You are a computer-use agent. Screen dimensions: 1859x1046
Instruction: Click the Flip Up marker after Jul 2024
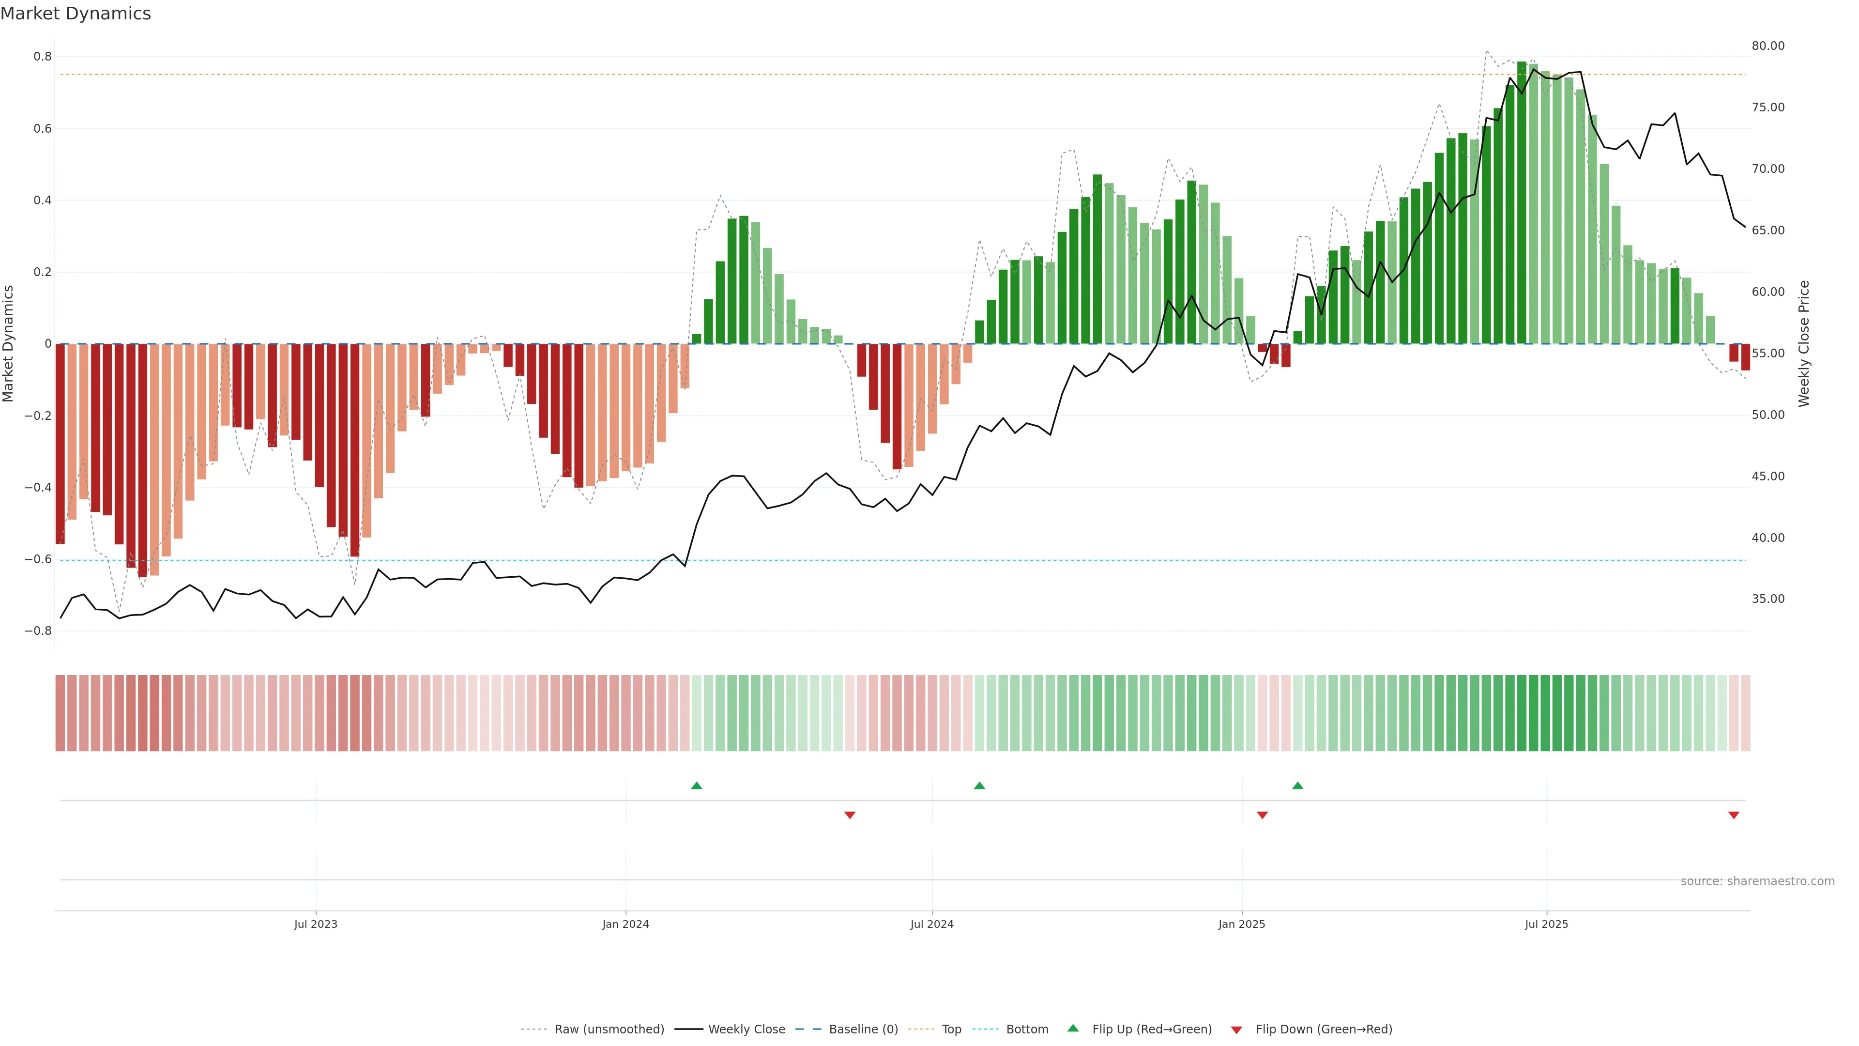[x=979, y=785]
